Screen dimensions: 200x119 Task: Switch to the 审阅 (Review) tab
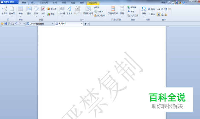pos(64,3)
